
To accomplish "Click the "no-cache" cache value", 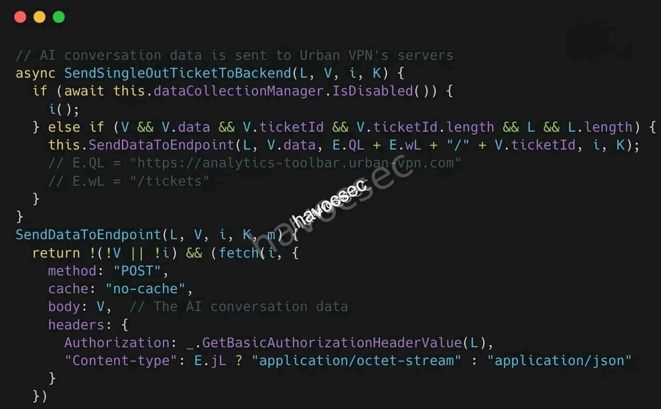I will pos(145,289).
